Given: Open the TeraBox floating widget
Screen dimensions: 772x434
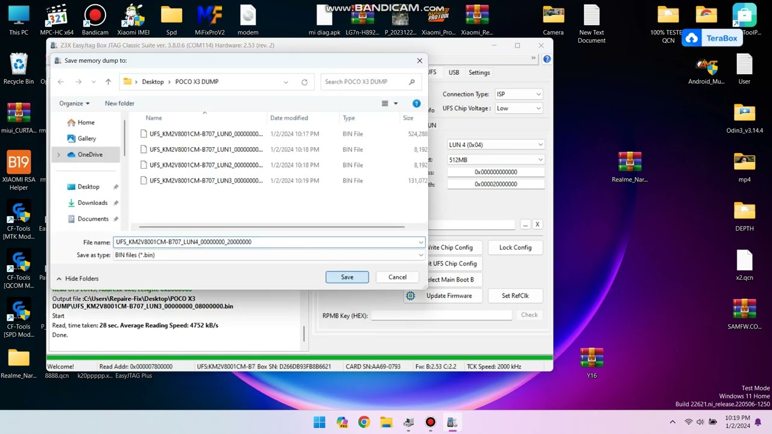Looking at the screenshot, I should click(x=713, y=39).
